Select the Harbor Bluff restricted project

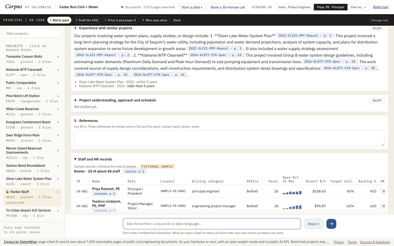tap(32, 197)
